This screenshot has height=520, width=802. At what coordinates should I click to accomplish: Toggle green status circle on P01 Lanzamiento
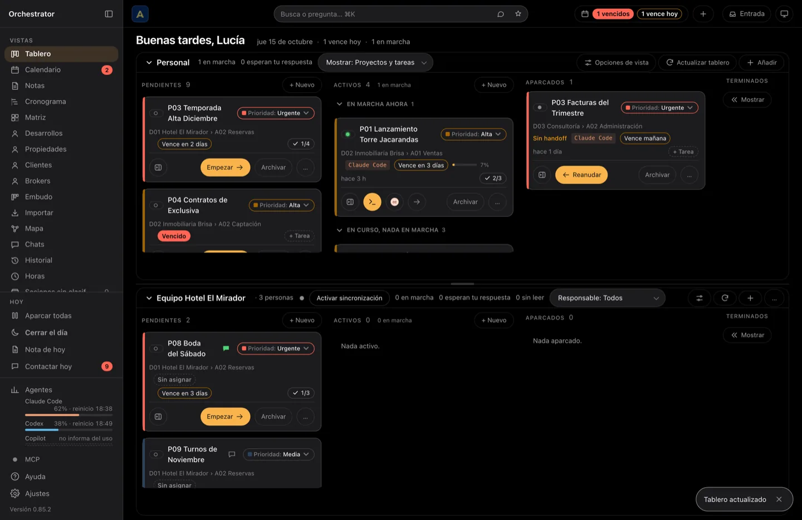(348, 134)
